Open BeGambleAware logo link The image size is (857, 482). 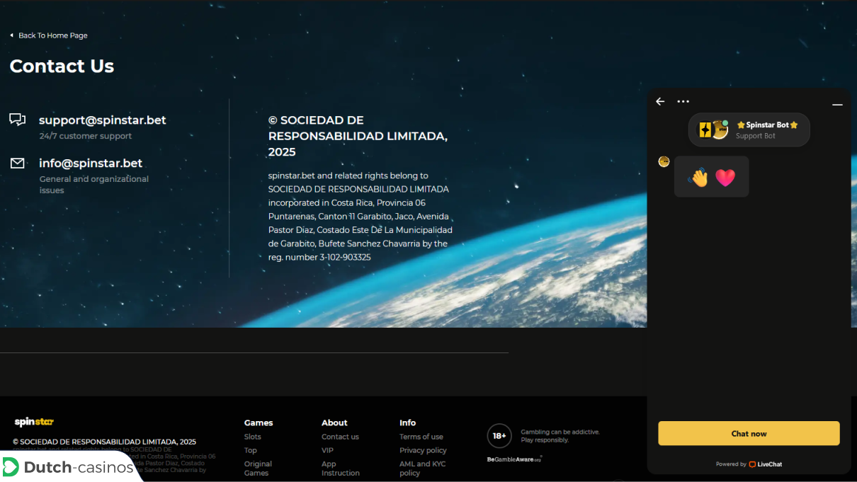coord(514,459)
